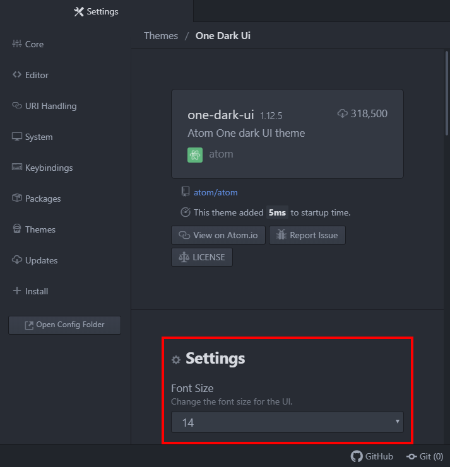The image size is (450, 467).
Task: Click the green atom avatar icon
Action: pyautogui.click(x=195, y=154)
